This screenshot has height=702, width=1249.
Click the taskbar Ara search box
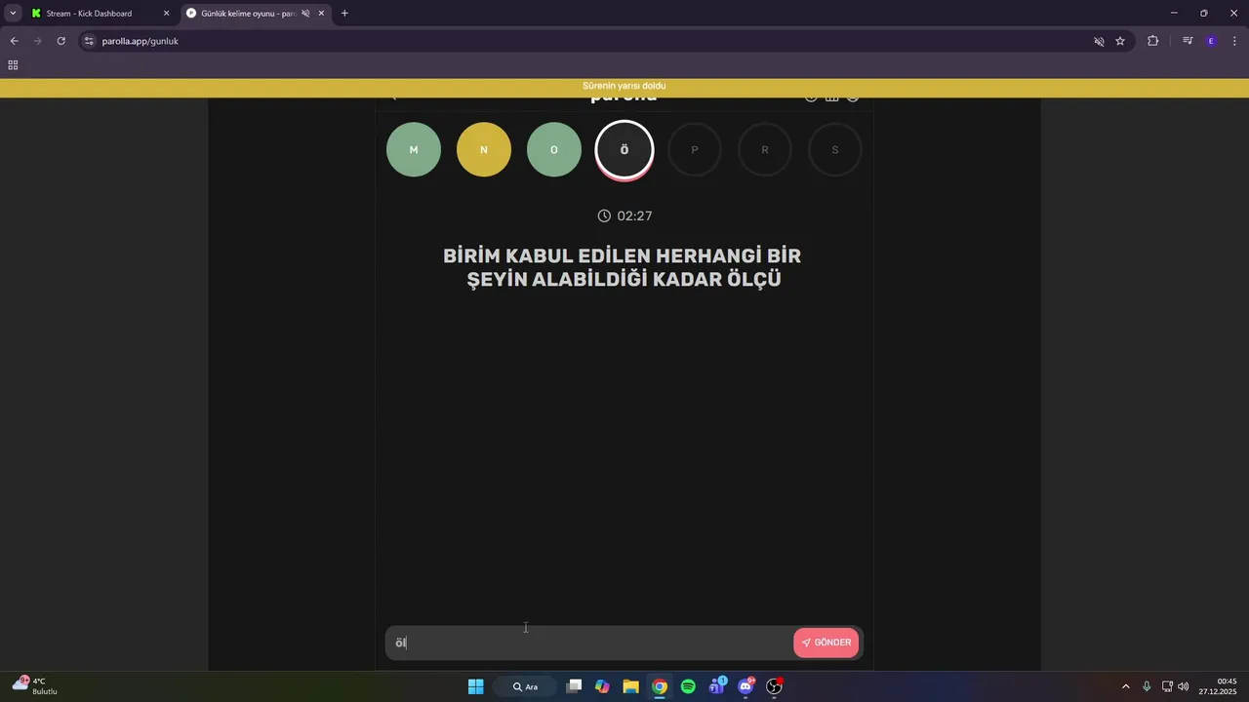[525, 686]
